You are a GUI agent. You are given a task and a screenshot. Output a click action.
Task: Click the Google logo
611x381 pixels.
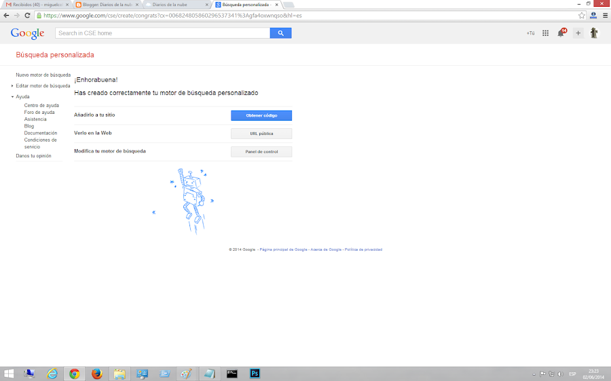[27, 33]
